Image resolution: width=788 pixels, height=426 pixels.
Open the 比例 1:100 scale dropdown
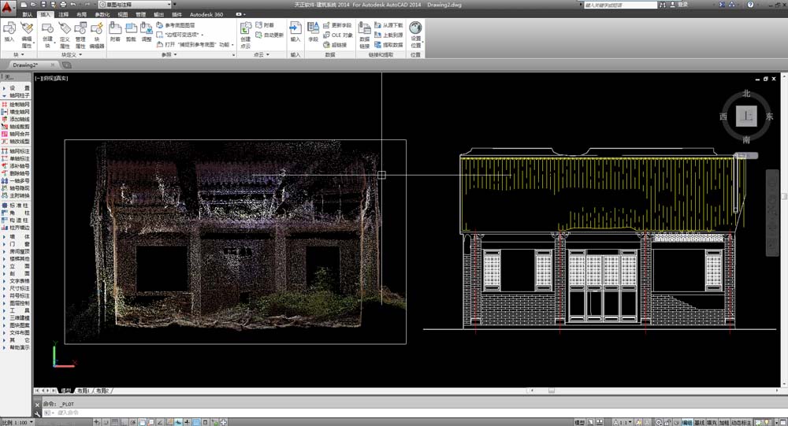click(17, 423)
